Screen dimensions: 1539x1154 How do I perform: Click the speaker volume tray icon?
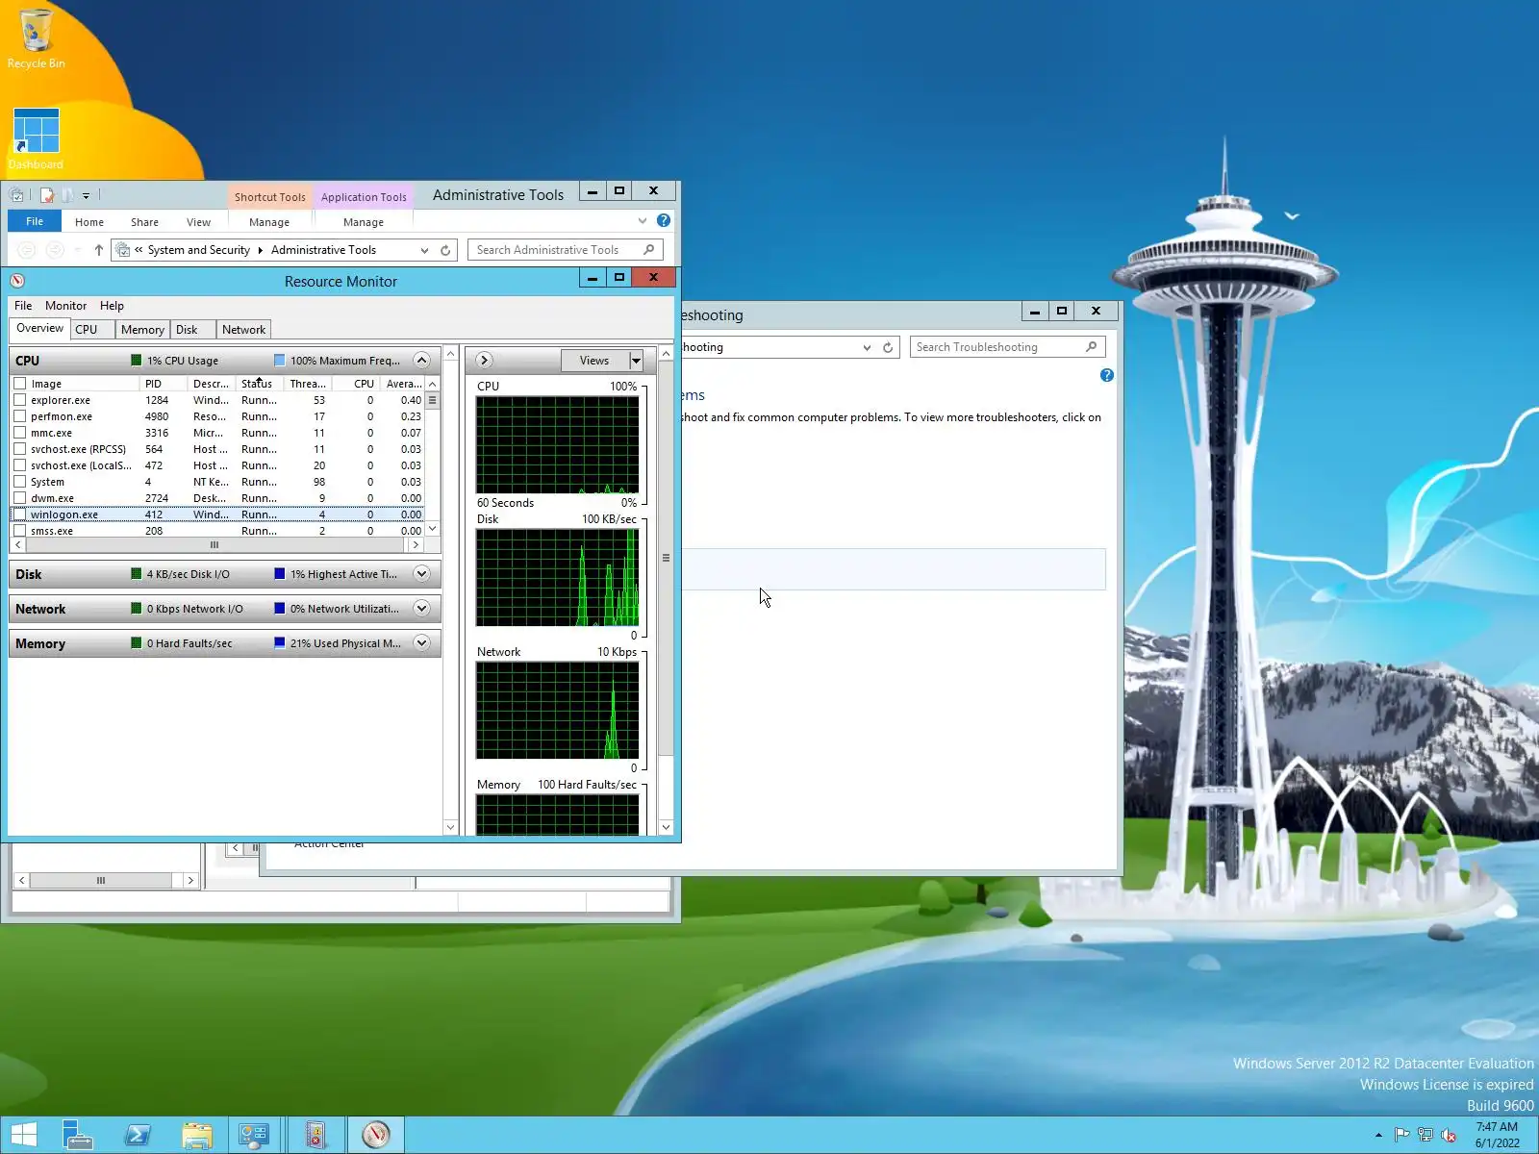tap(1449, 1135)
